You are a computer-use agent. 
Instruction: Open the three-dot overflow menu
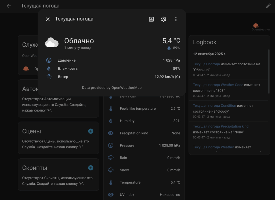[x=176, y=19]
